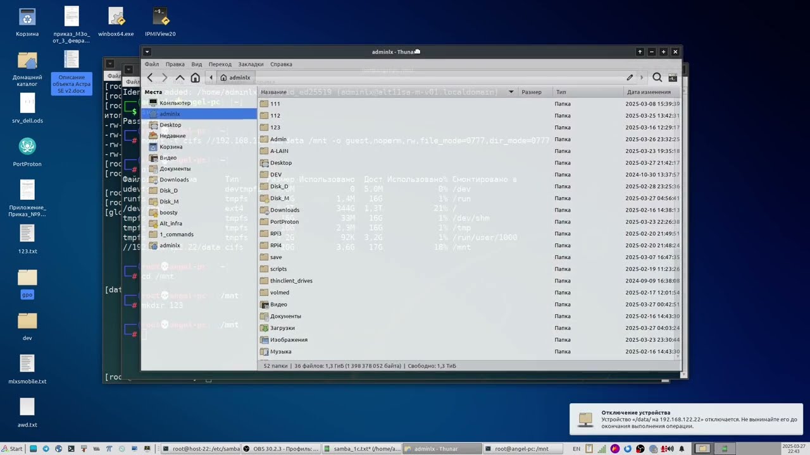The width and height of the screenshot is (810, 455).
Task: Select the RPi3 folder
Action: coord(271,234)
